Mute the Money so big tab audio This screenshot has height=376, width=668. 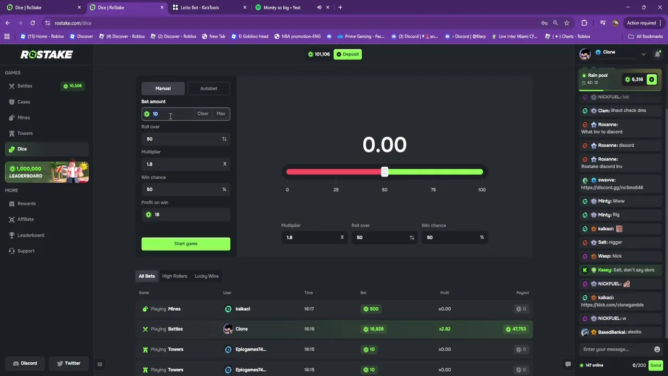(319, 7)
